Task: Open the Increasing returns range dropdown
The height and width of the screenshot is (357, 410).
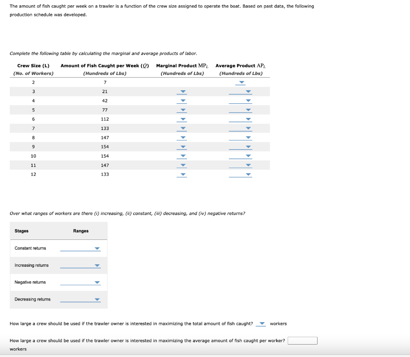Action: pos(80,265)
